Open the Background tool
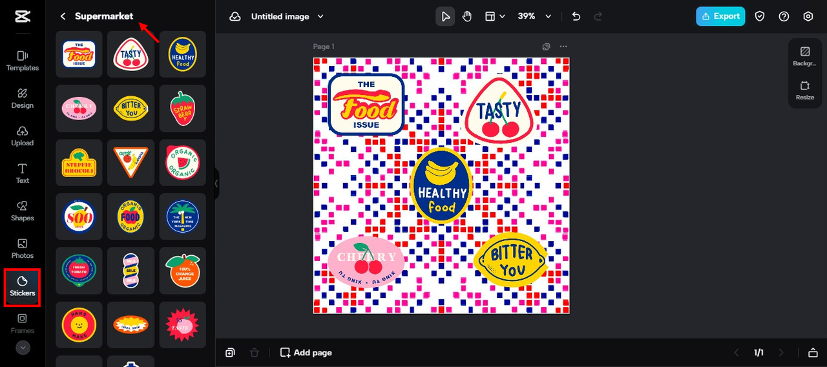This screenshot has width=827, height=367. point(805,56)
